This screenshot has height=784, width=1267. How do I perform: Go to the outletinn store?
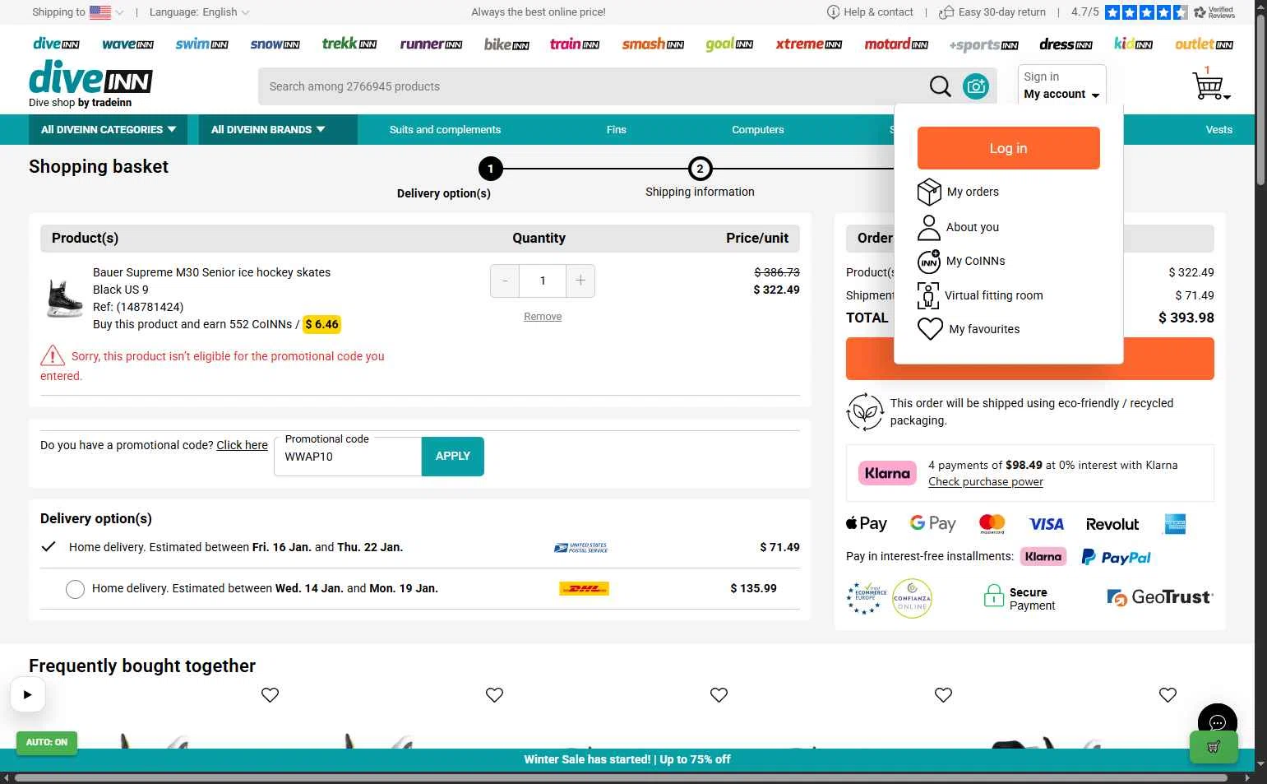(1204, 44)
